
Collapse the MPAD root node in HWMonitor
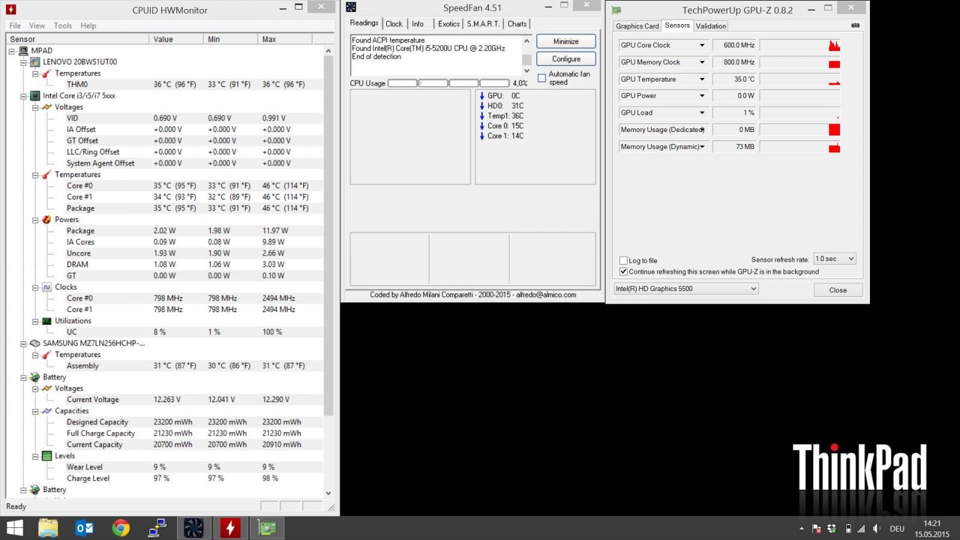click(x=11, y=51)
